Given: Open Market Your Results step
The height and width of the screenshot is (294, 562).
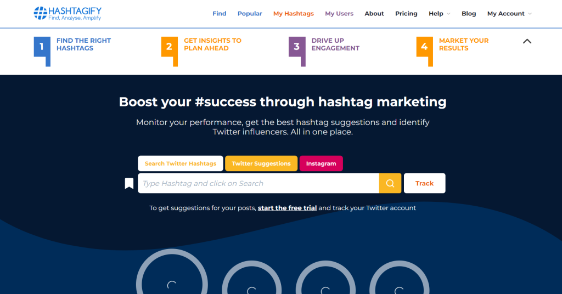Looking at the screenshot, I should pos(463,44).
